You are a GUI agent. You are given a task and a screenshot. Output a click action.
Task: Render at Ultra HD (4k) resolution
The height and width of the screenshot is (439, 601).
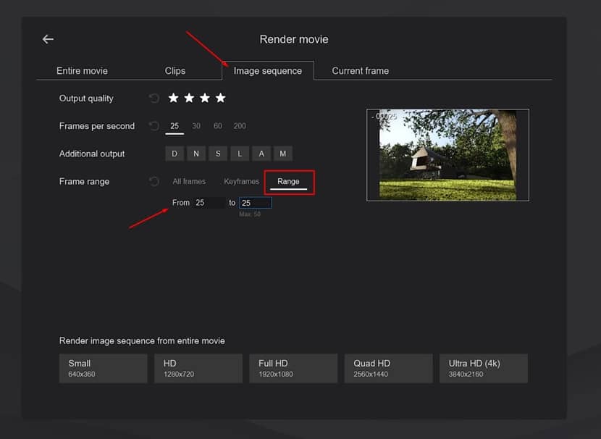pos(483,369)
